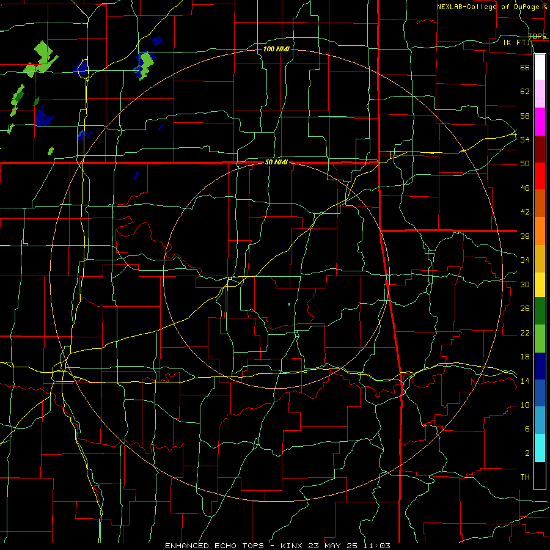Screen dimensions: 550x550
Task: Click the legend value 30
Action: click(x=525, y=284)
